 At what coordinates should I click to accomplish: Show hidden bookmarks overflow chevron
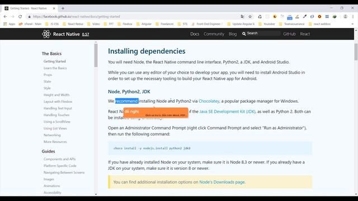(x=352, y=24)
